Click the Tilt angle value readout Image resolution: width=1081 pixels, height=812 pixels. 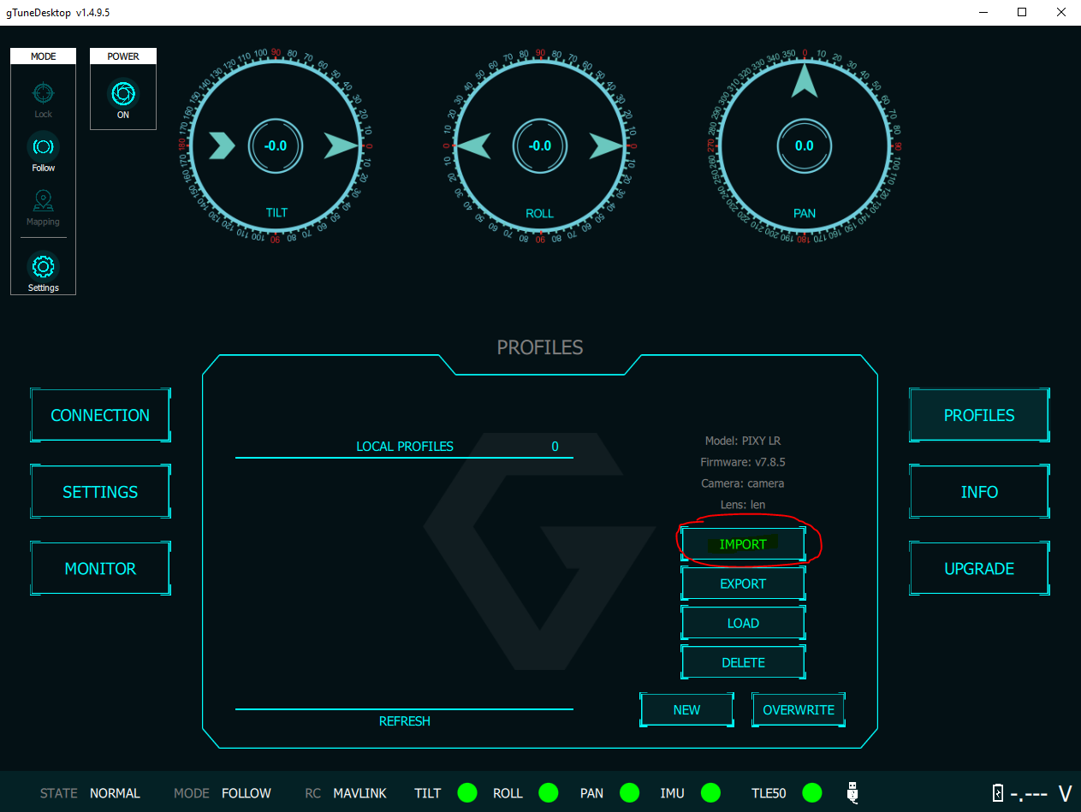[276, 146]
